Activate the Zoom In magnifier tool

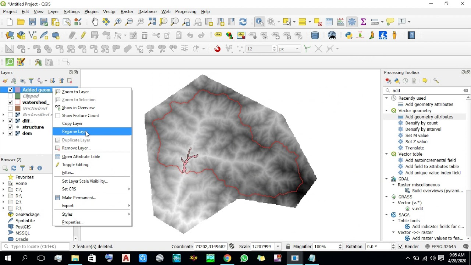(118, 22)
